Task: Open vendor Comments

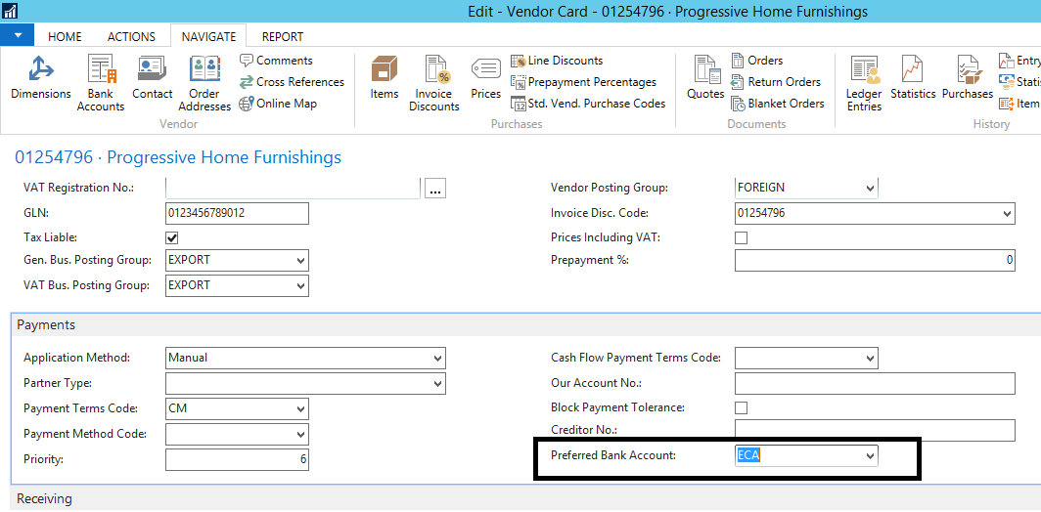Action: click(x=276, y=61)
